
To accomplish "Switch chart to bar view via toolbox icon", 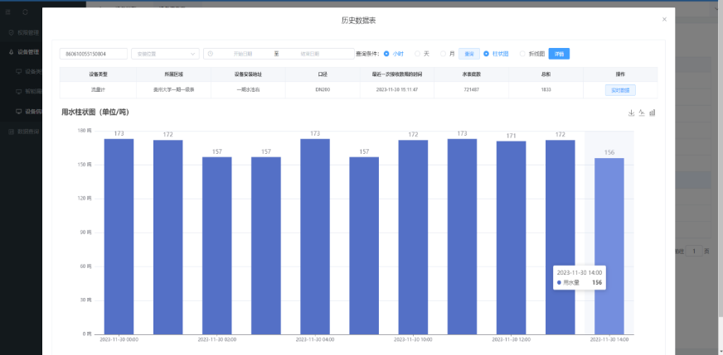I will 653,113.
